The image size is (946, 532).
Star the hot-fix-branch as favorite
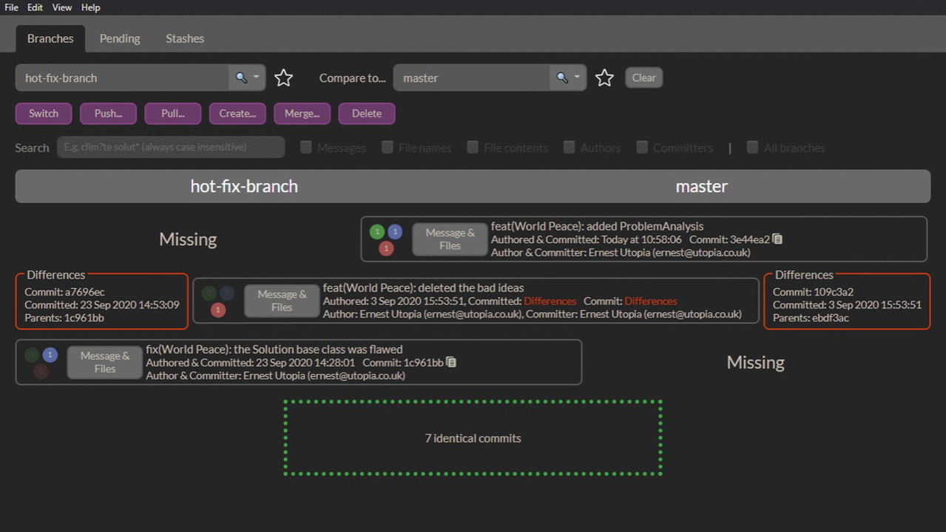[283, 78]
